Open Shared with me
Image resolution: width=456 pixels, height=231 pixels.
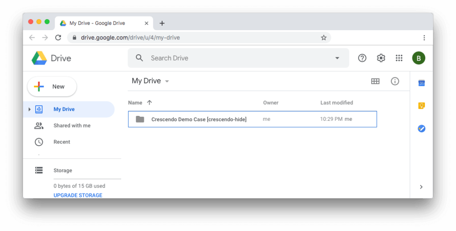(72, 126)
